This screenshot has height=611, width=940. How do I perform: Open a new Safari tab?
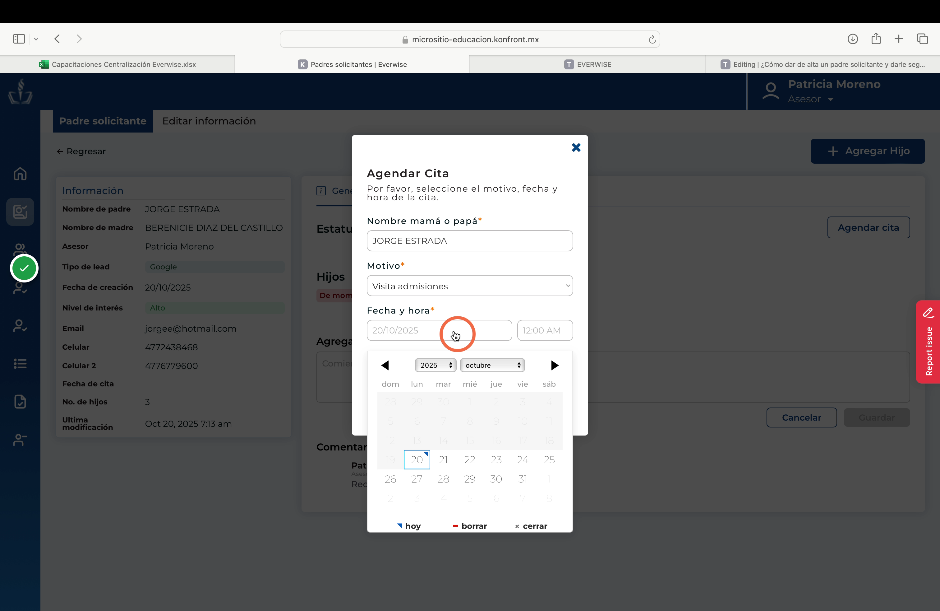899,39
